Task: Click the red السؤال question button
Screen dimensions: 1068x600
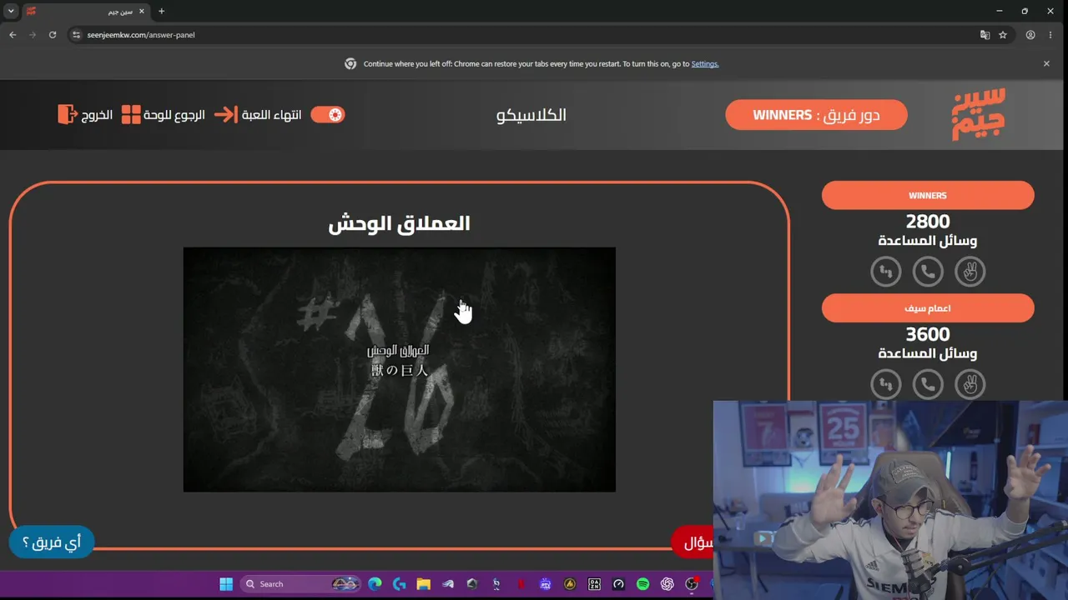Action: pos(693,543)
